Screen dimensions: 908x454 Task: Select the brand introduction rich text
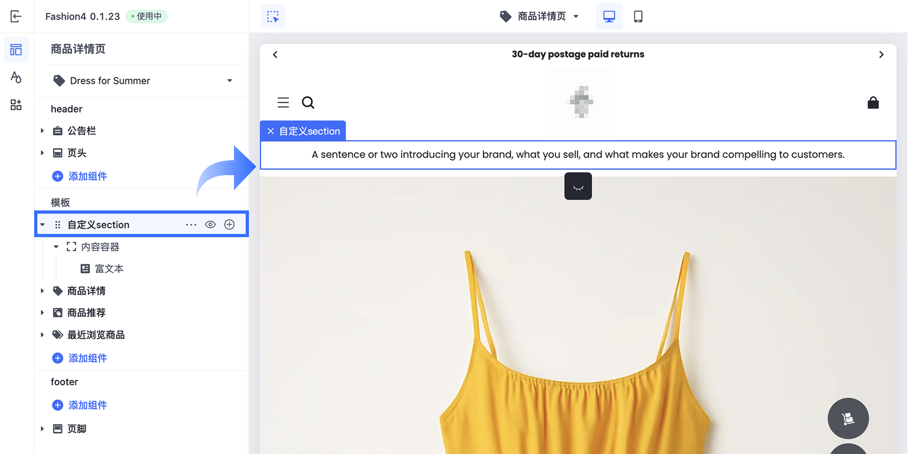tap(578, 155)
